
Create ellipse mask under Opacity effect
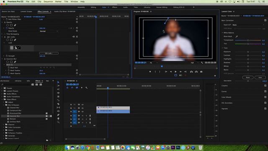pos(8,25)
